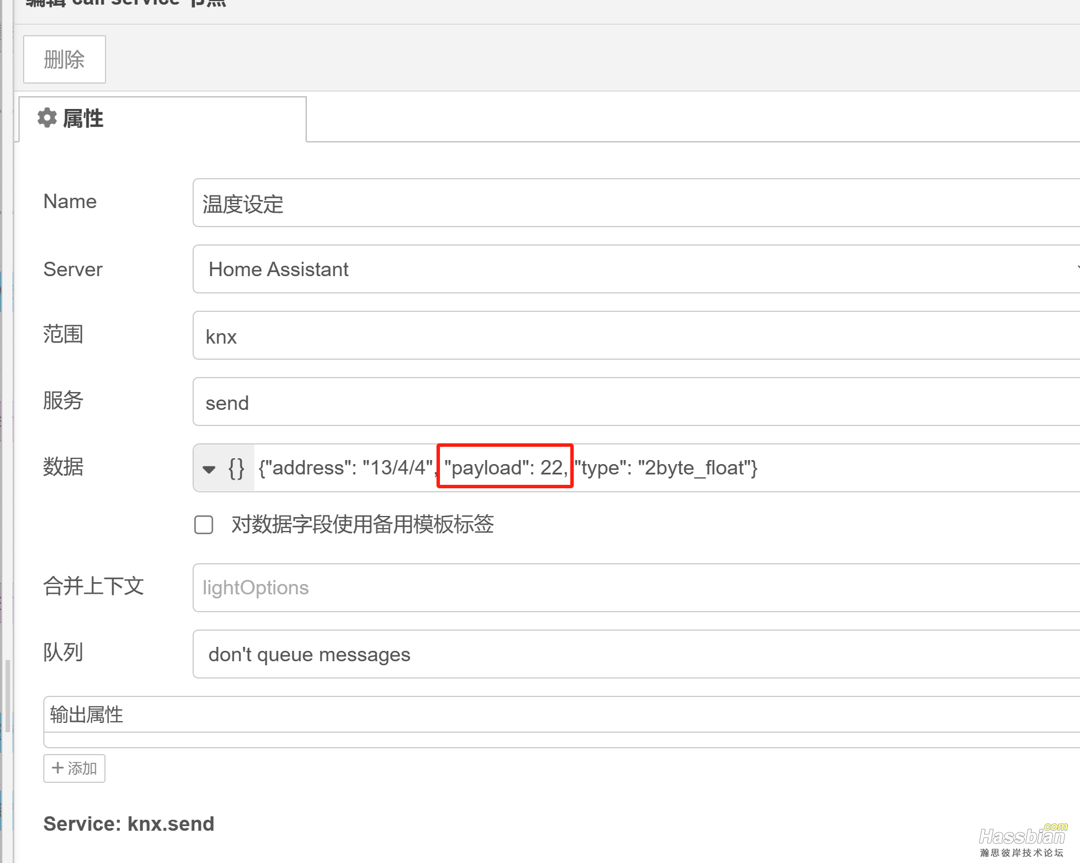Click the Service: knx.send heading text
This screenshot has height=863, width=1080.
click(129, 824)
